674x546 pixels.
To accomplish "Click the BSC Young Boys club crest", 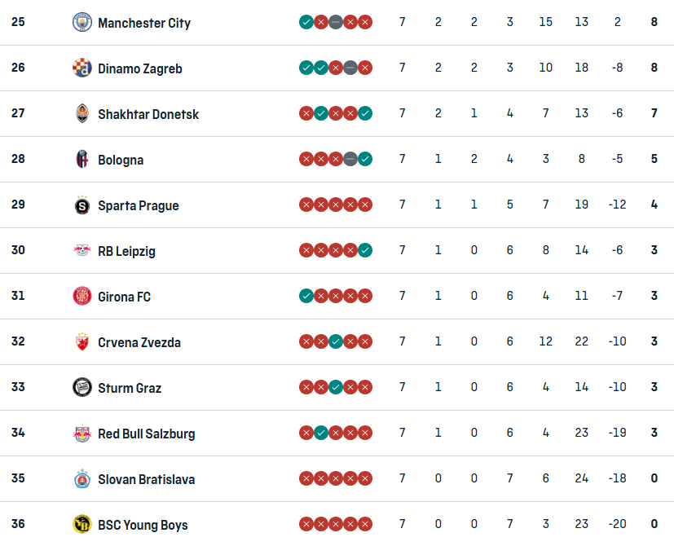I will pyautogui.click(x=81, y=524).
